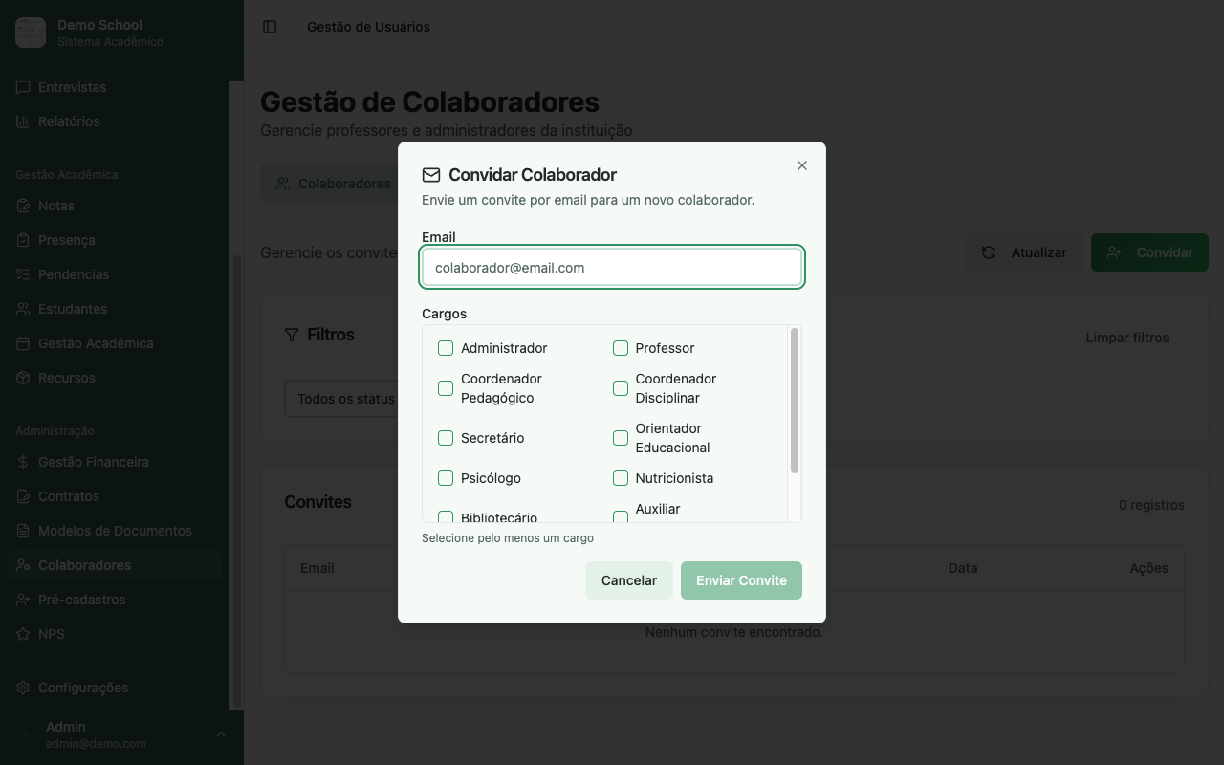Image resolution: width=1224 pixels, height=765 pixels.
Task: Click the refresh icon on Atualizar
Action: (989, 252)
